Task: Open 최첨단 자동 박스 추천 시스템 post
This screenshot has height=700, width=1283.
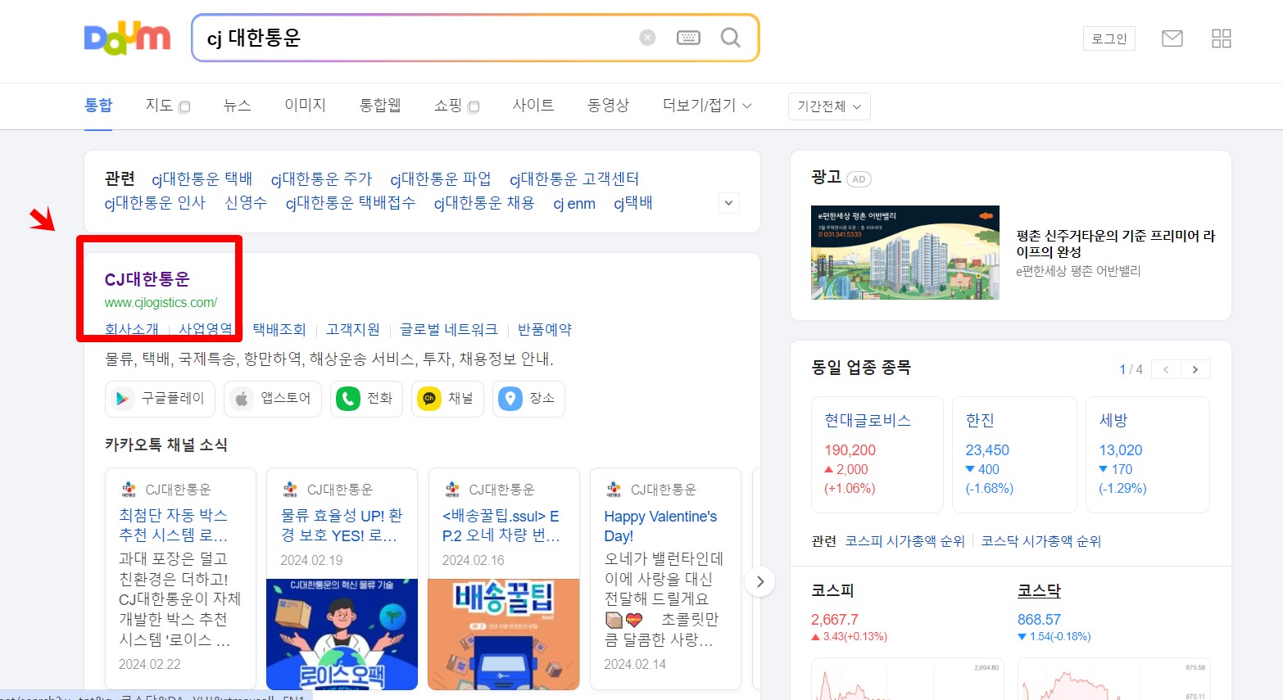Action: point(174,525)
